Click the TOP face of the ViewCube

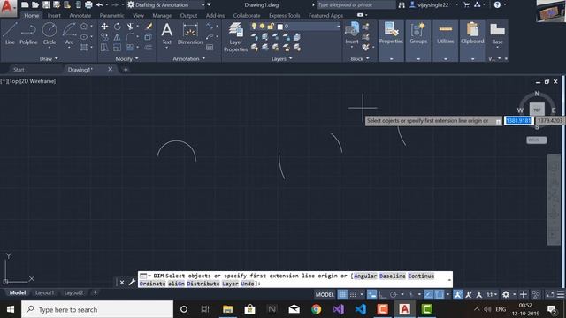pos(537,110)
